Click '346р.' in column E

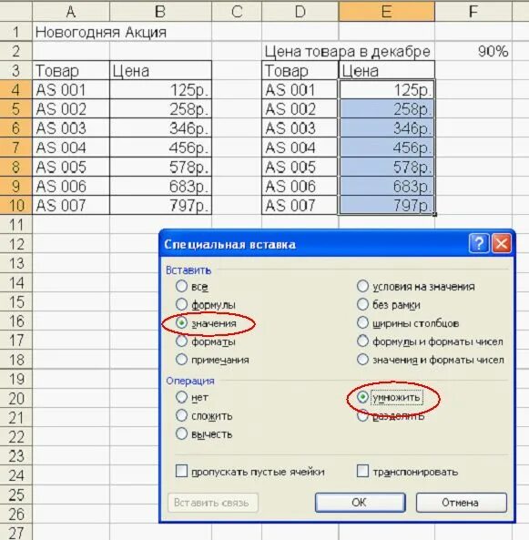[x=386, y=128]
